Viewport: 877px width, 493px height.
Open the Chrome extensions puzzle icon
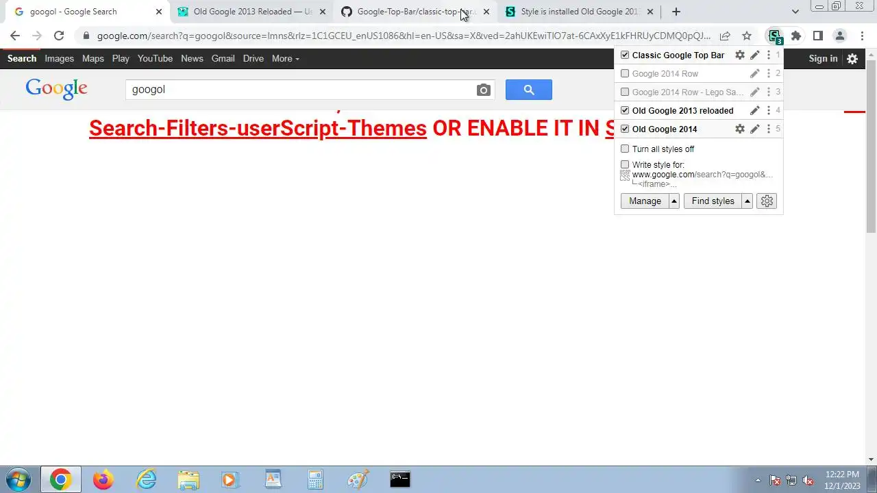pyautogui.click(x=796, y=36)
